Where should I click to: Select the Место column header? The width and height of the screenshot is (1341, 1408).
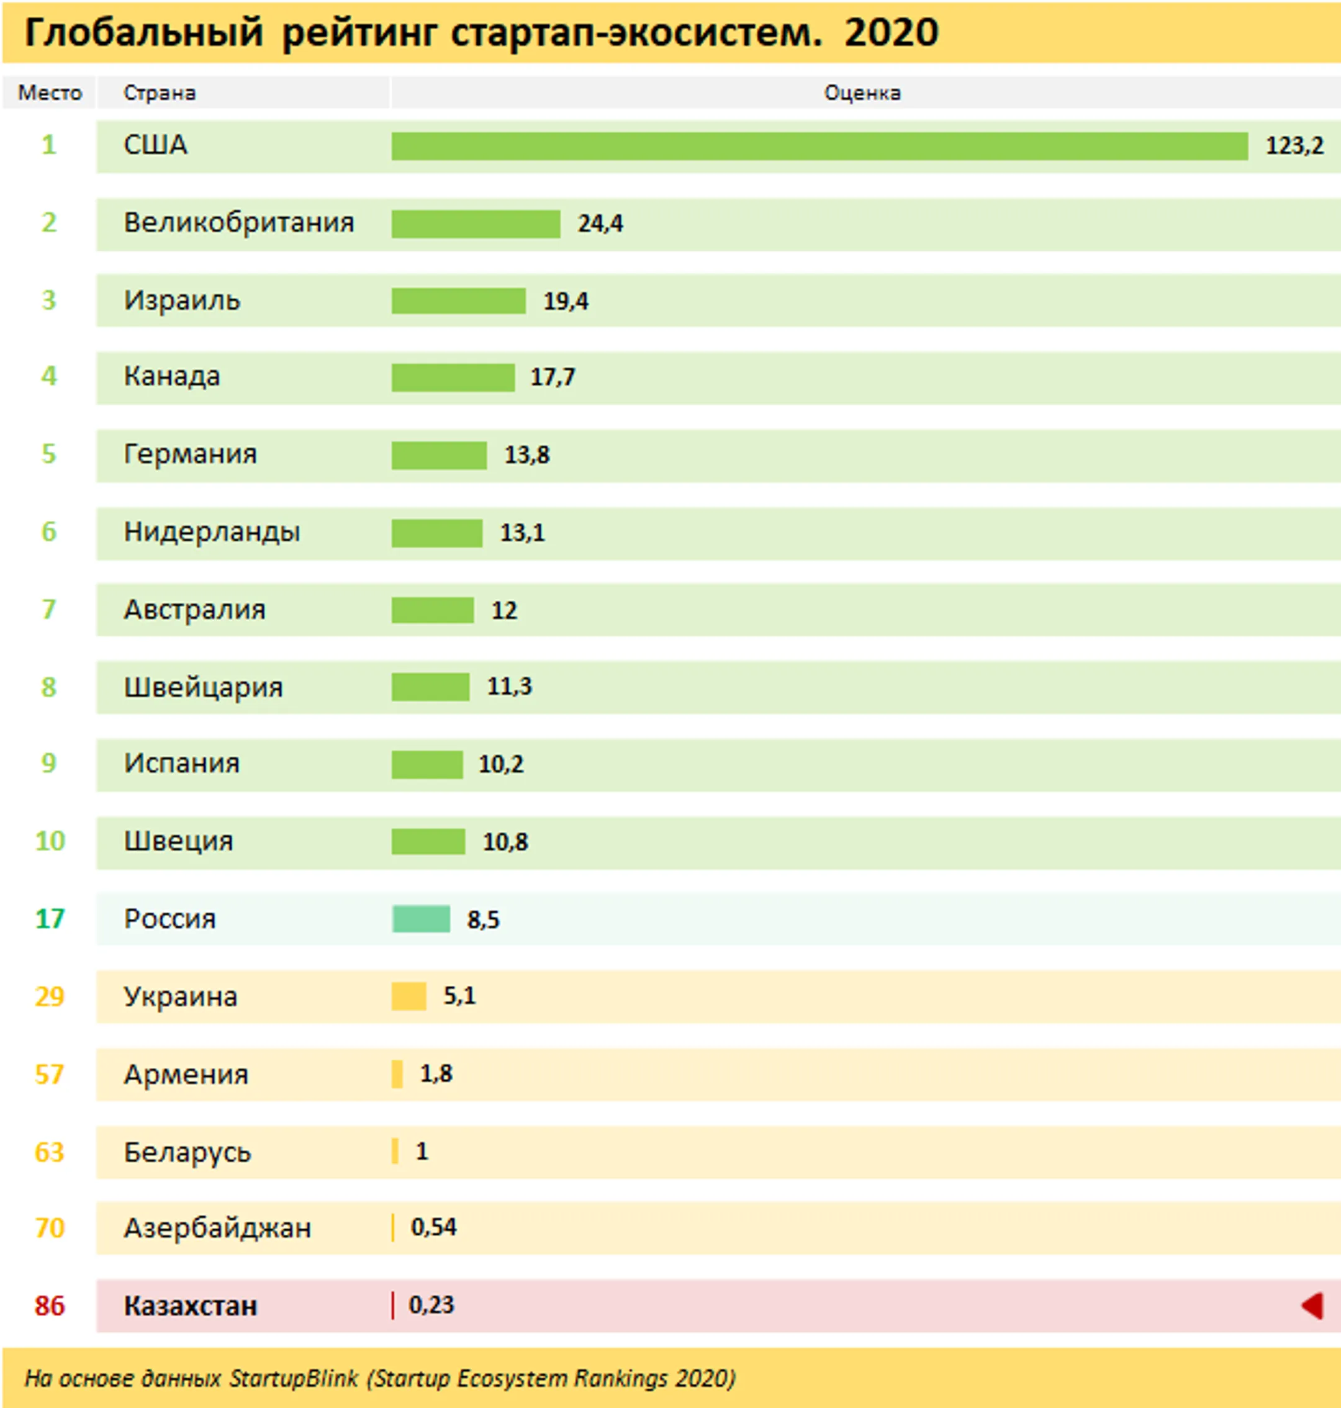coord(49,93)
